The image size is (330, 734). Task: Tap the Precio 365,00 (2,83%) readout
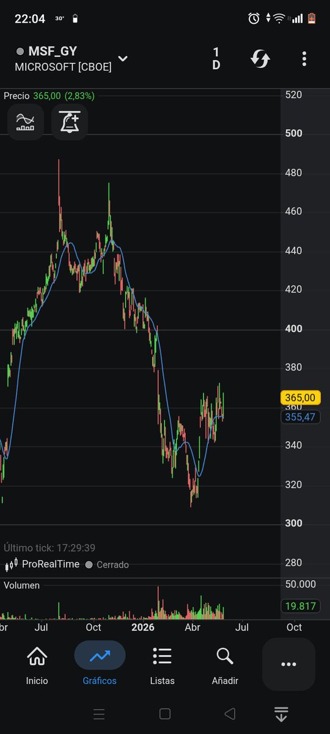coord(49,95)
